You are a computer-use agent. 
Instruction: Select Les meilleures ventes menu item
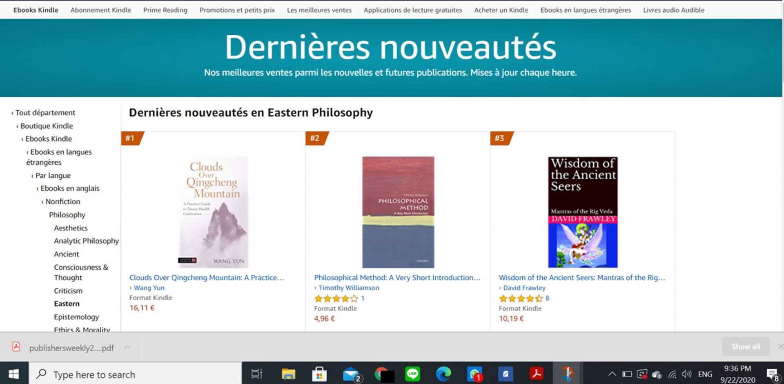tap(319, 10)
